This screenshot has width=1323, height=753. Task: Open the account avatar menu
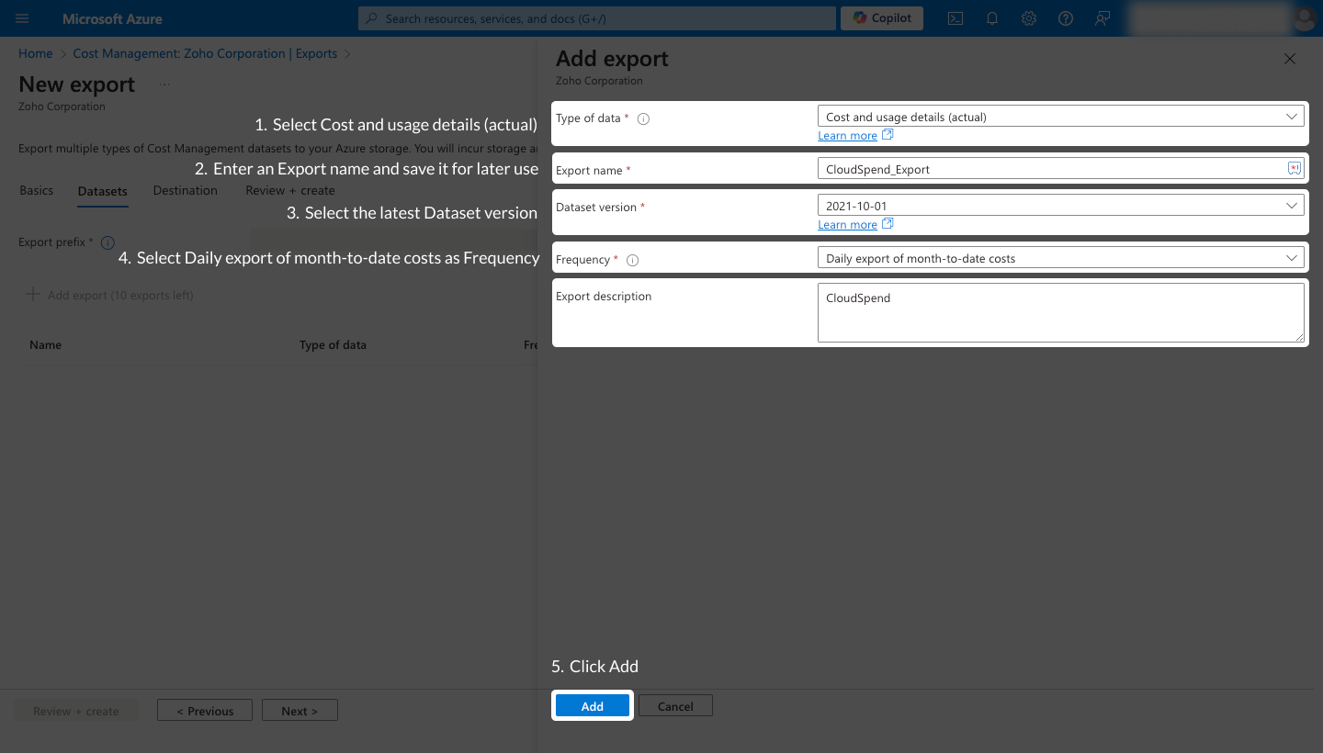(x=1305, y=18)
